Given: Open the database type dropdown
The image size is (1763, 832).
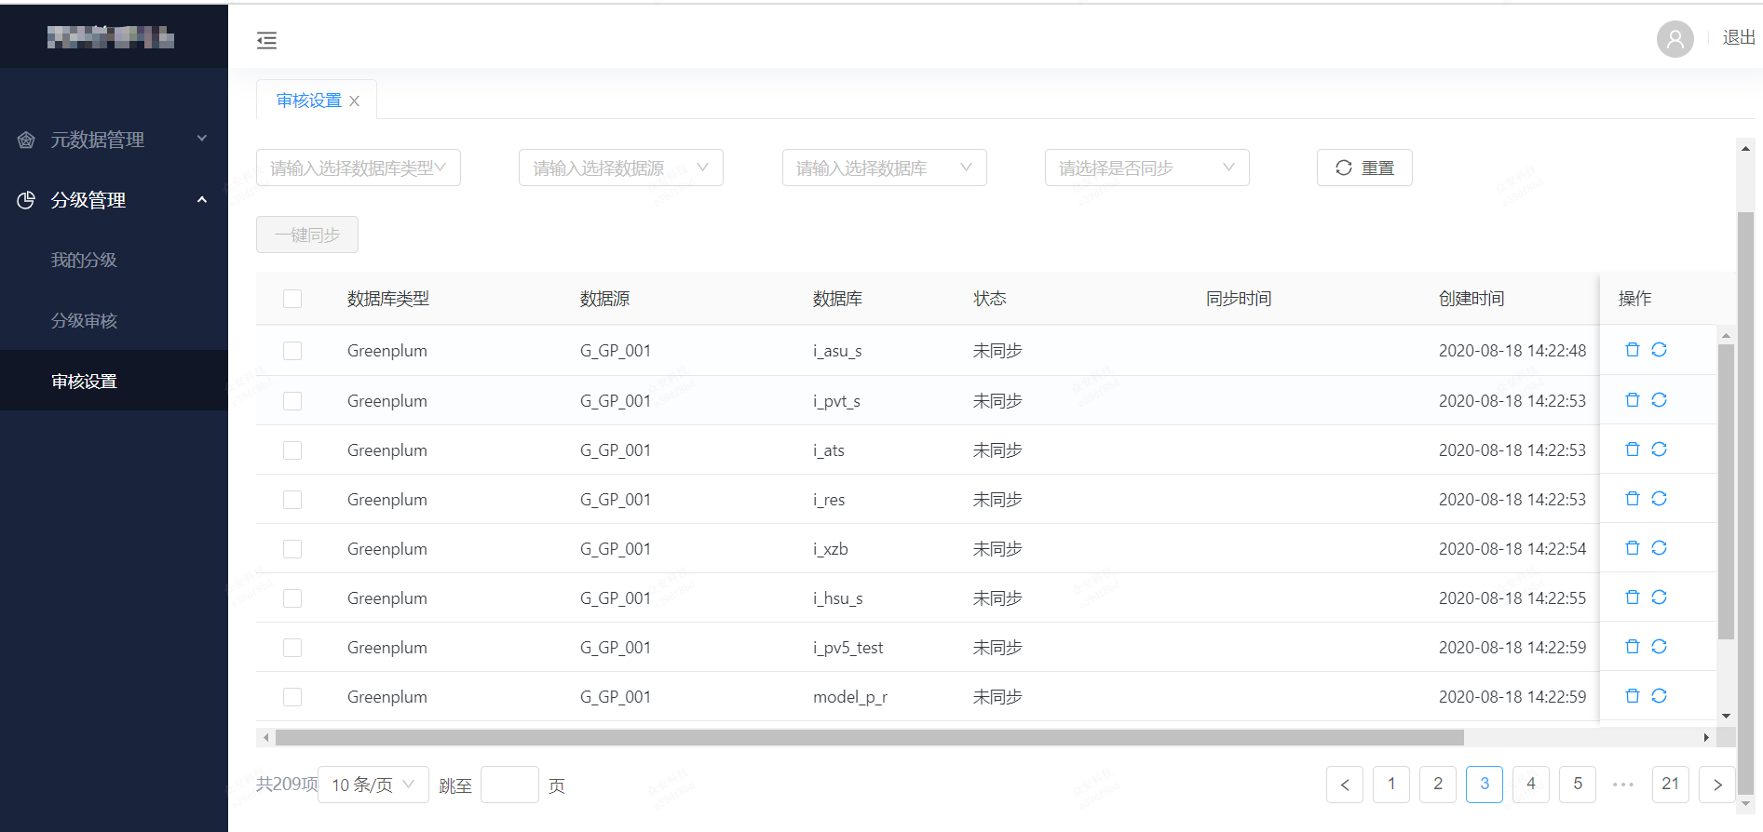Looking at the screenshot, I should click(x=359, y=168).
